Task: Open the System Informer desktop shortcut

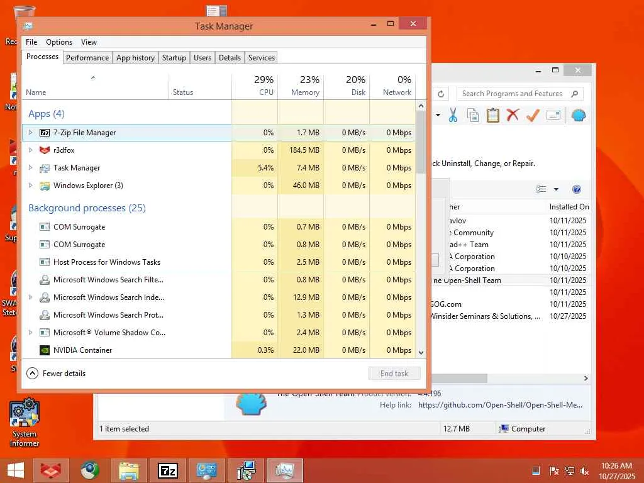Action: pyautogui.click(x=25, y=422)
